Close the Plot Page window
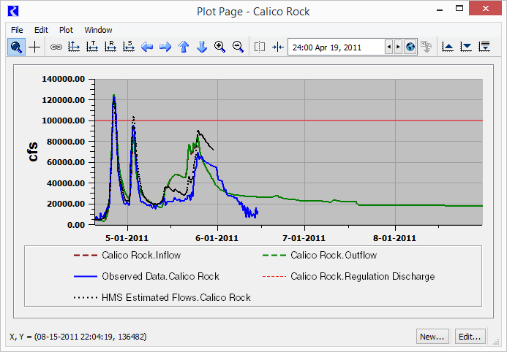 click(485, 8)
